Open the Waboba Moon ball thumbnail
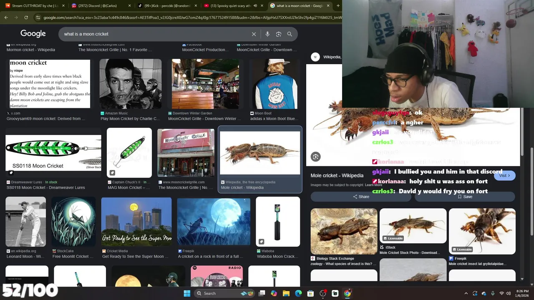This screenshot has width=534, height=300. 278,222
